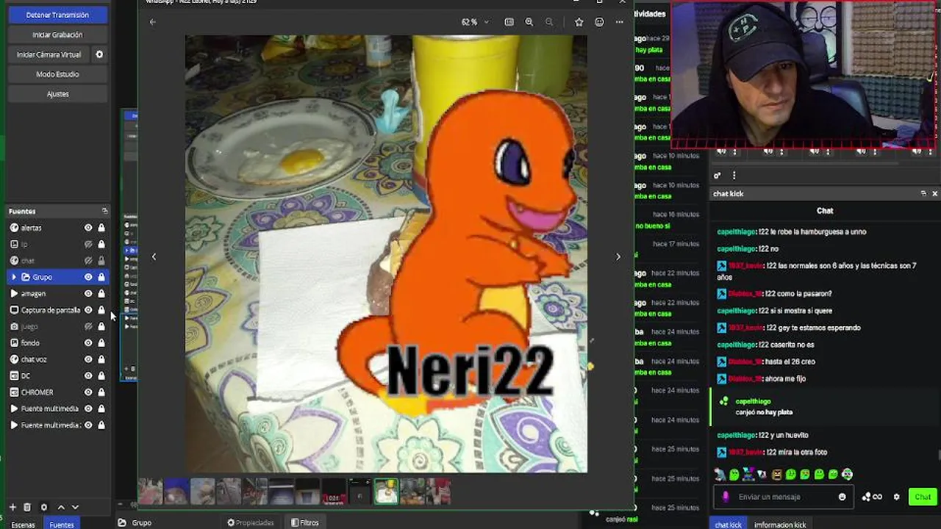Select the juego source row
This screenshot has width=941, height=529.
pyautogui.click(x=57, y=326)
